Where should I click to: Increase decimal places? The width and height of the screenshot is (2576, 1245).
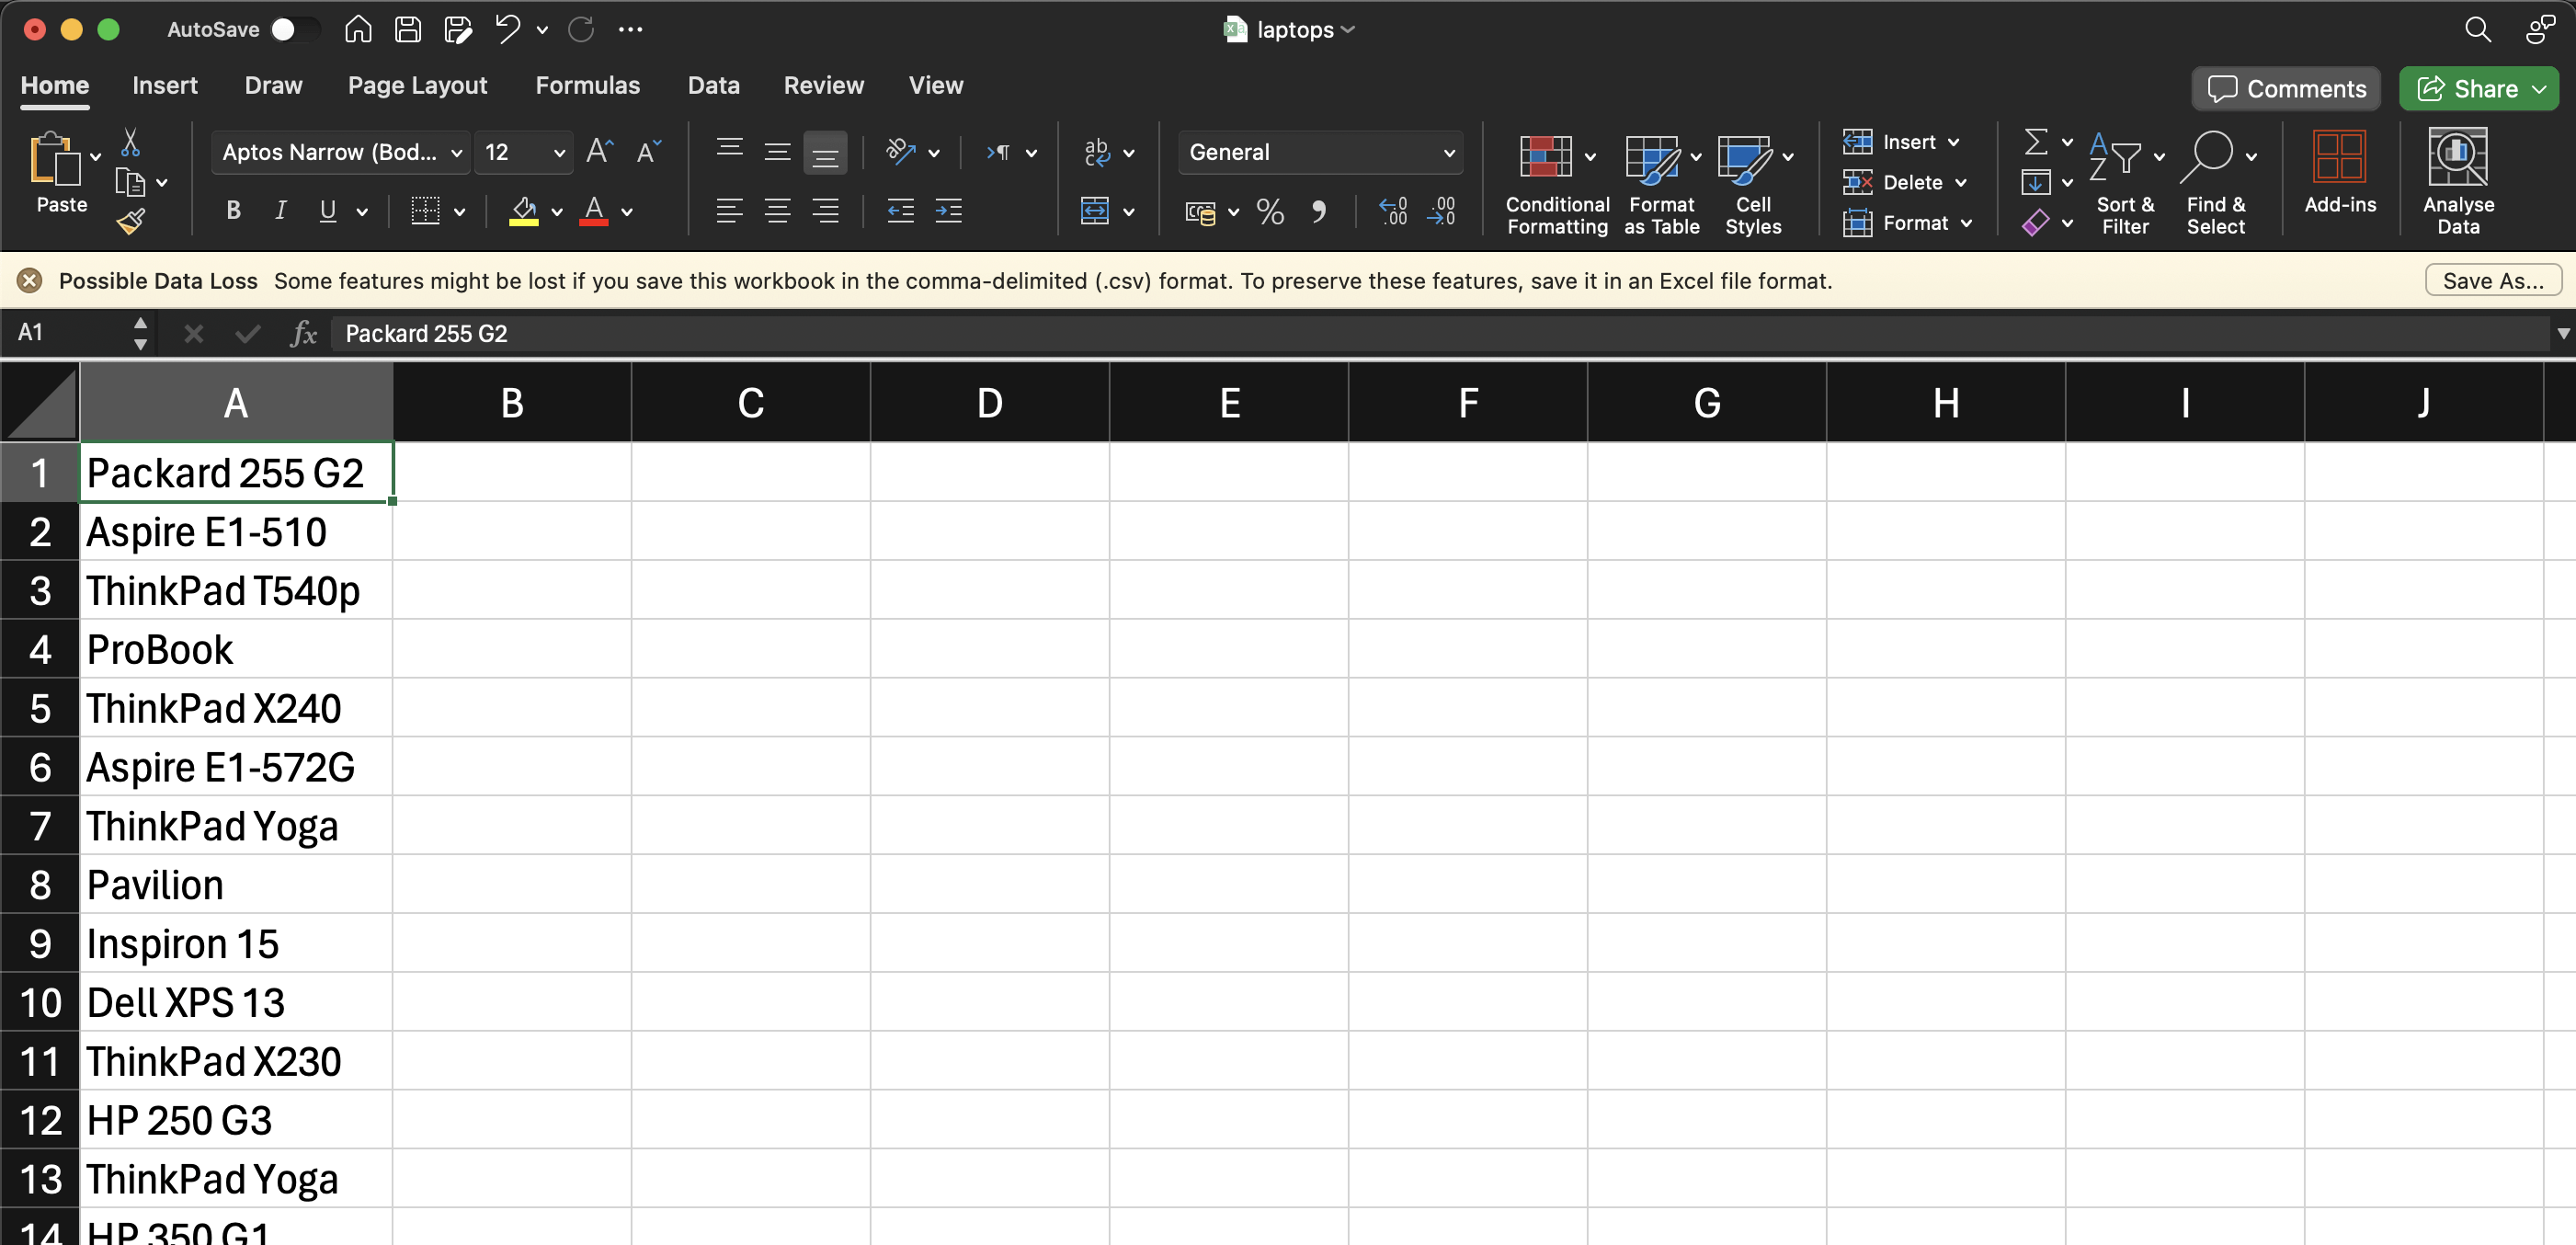(x=1392, y=211)
